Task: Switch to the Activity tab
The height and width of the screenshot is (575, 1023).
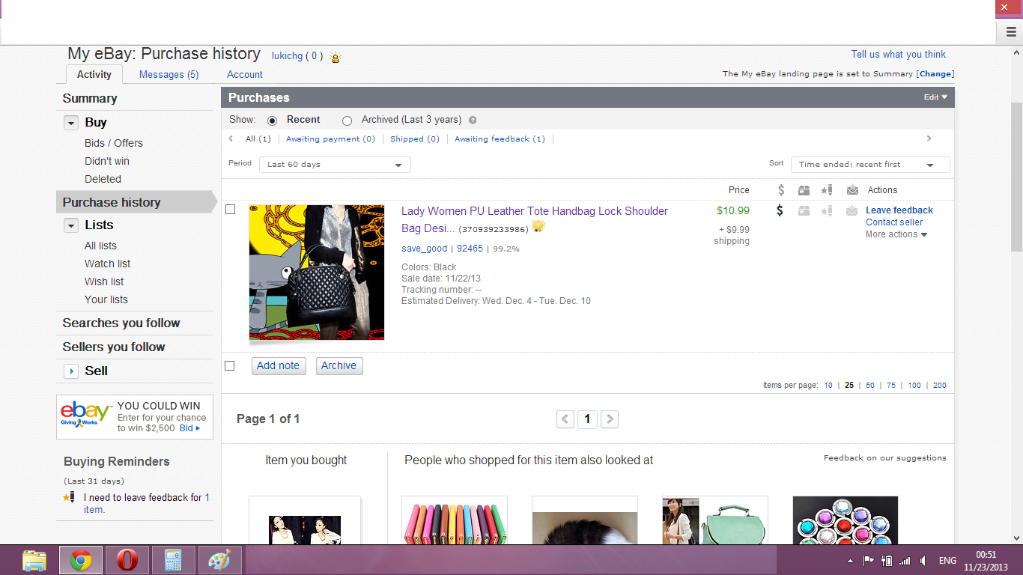Action: tap(94, 74)
